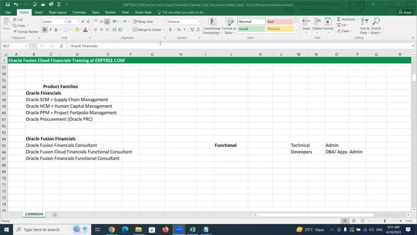This screenshot has height=235, width=417.
Task: Apply accounting number format
Action: coord(170,29)
